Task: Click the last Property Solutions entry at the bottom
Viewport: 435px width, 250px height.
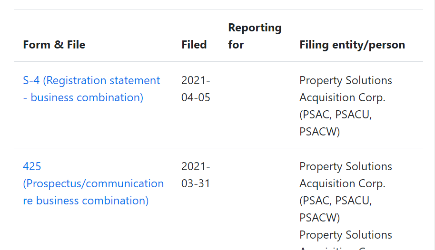Action: click(346, 235)
